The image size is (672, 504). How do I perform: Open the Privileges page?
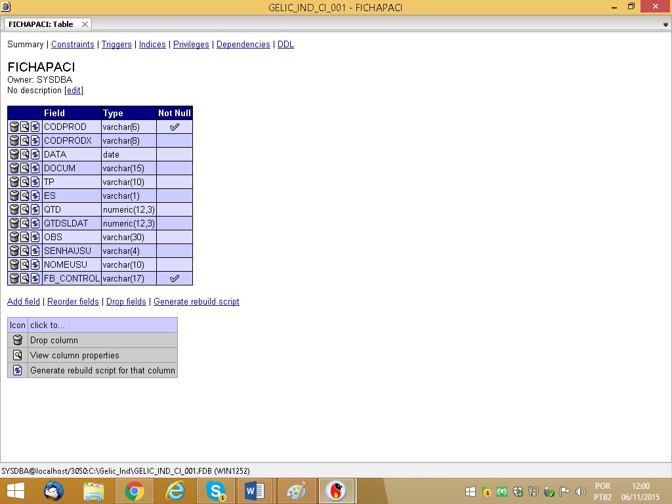pyautogui.click(x=191, y=44)
